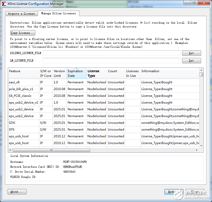Click C: drive serial number 49815b01
This screenshot has height=202, width=212.
pyautogui.click(x=69, y=172)
